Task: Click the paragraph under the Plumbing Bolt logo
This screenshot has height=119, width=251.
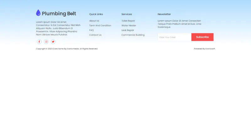Action: (x=58, y=28)
